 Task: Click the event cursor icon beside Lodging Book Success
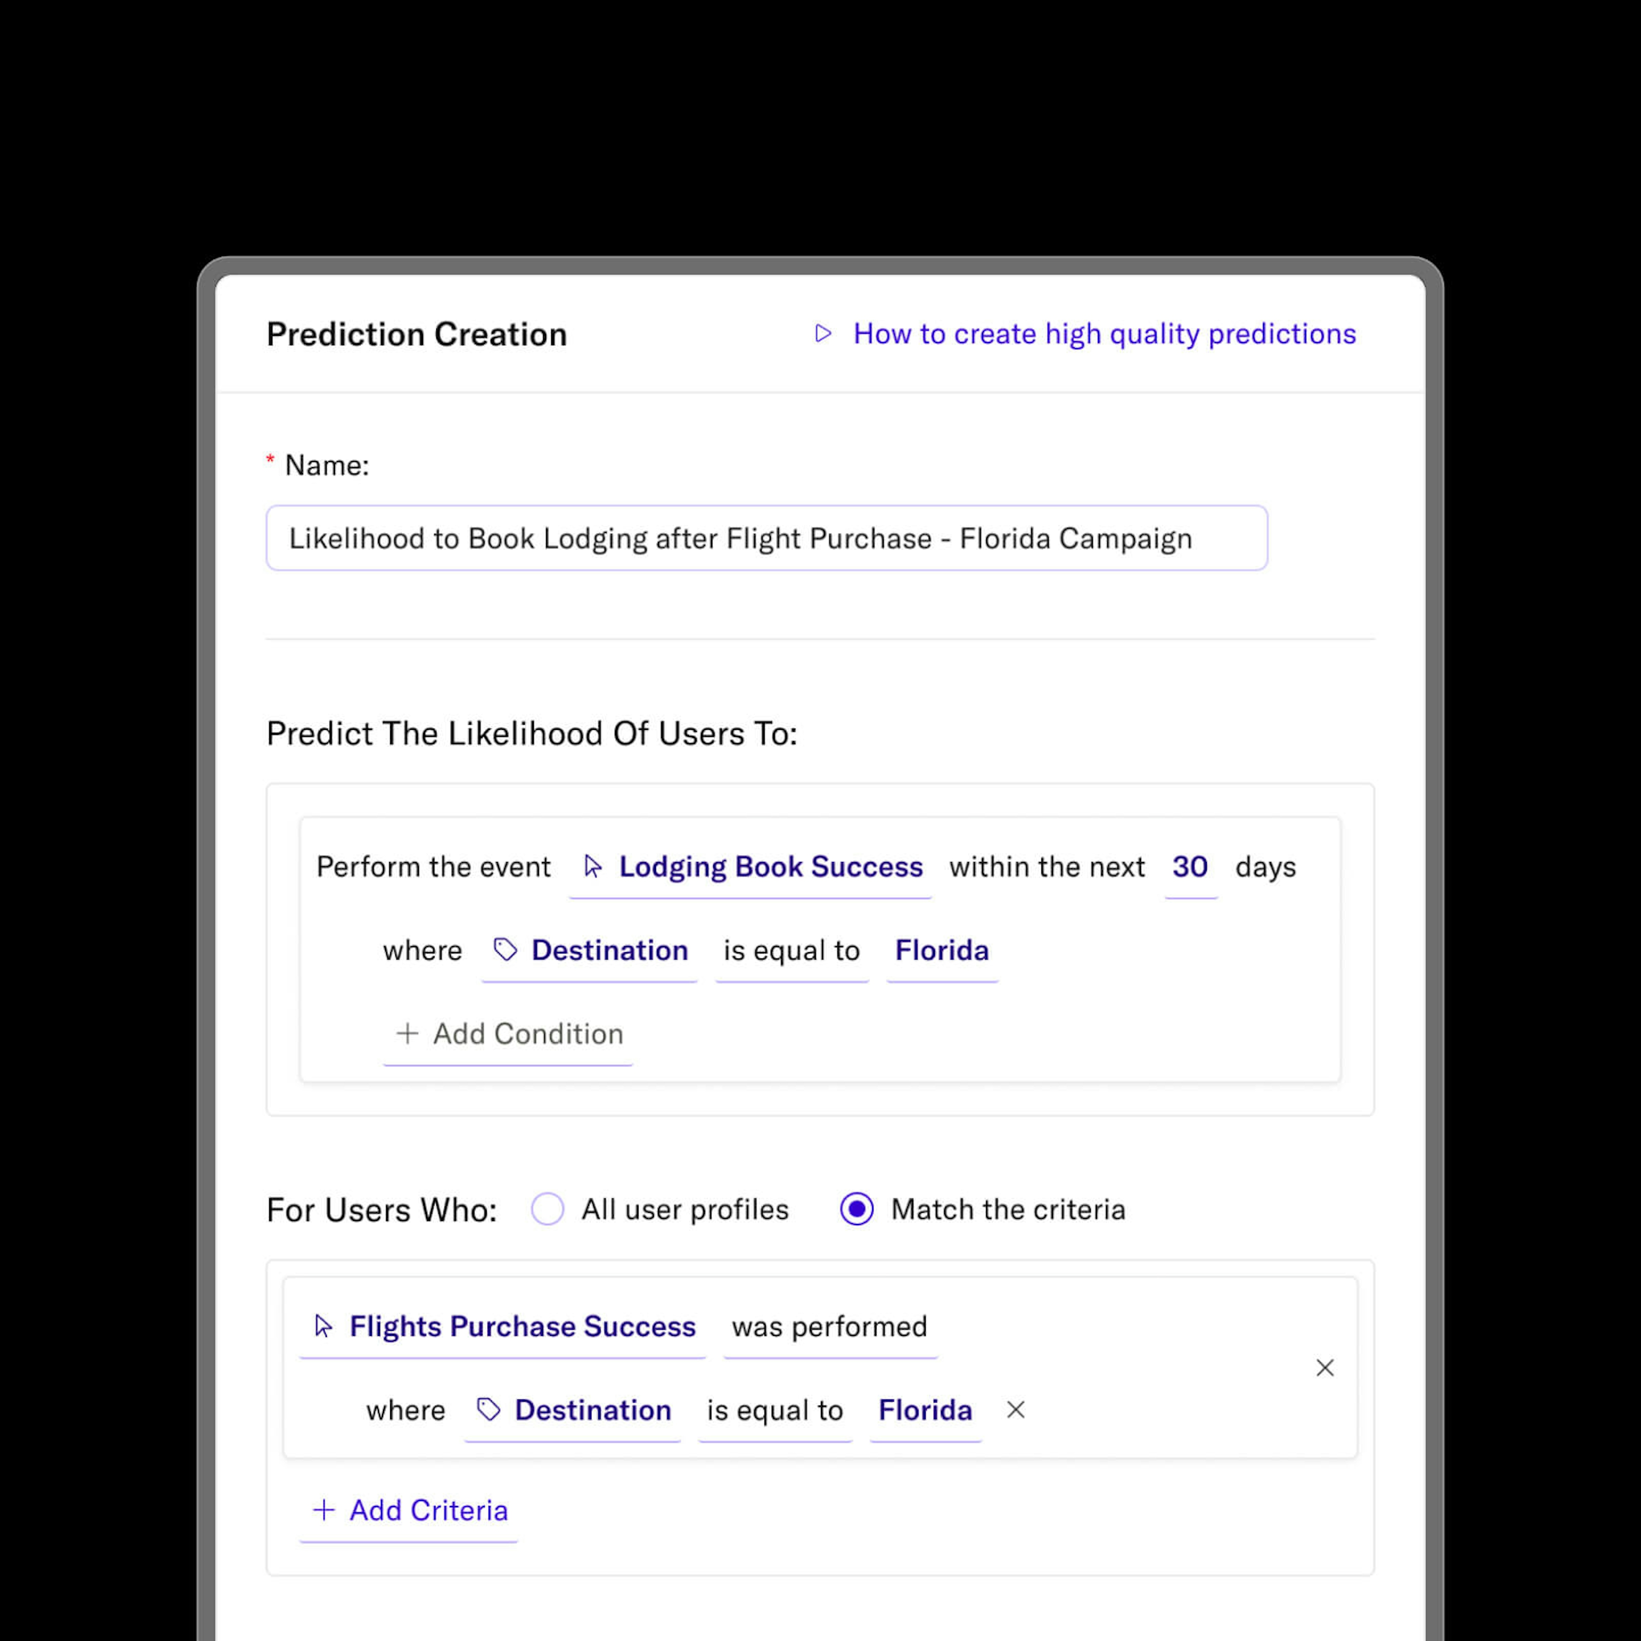[x=593, y=867]
